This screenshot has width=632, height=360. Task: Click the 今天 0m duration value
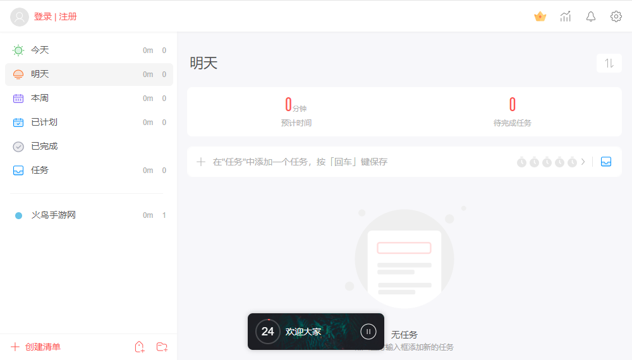[x=148, y=51]
